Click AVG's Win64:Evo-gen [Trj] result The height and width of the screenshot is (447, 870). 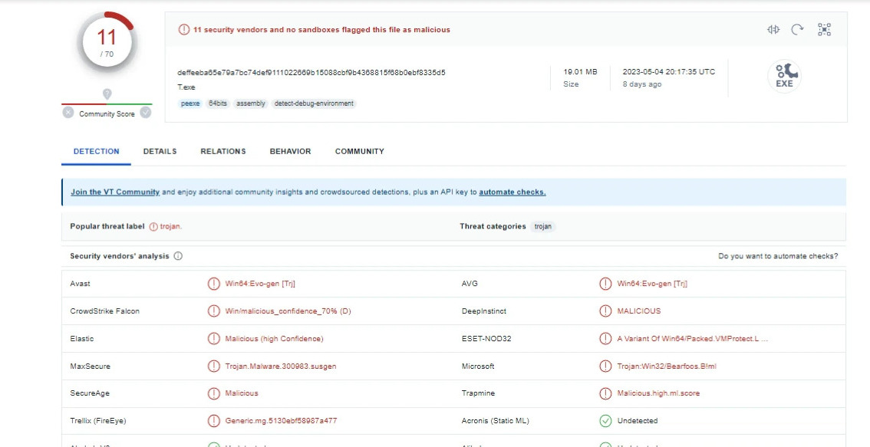click(652, 284)
